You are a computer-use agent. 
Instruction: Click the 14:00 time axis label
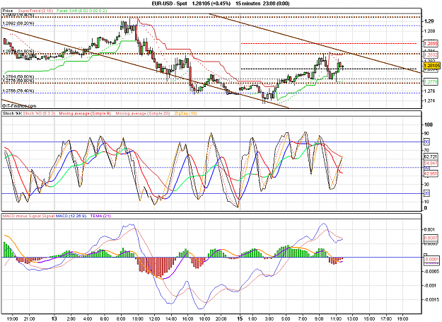(x=171, y=319)
